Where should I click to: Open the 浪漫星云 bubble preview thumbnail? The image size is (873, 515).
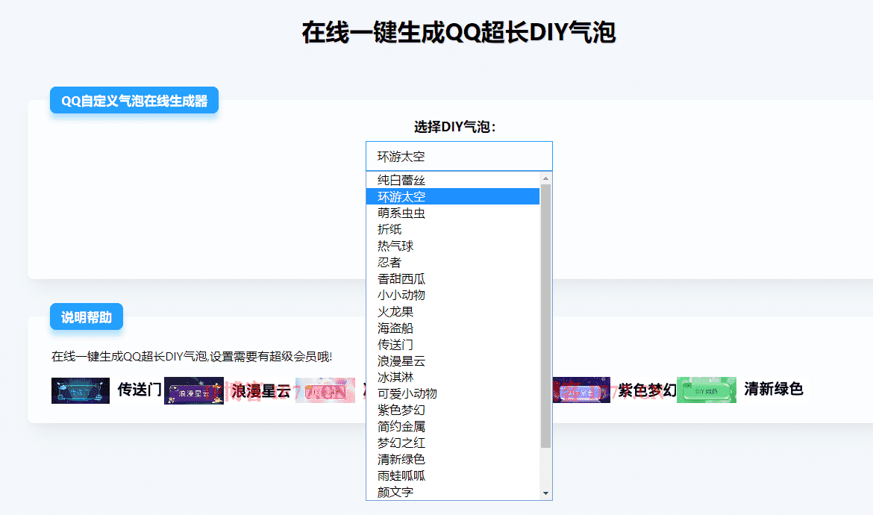[194, 390]
